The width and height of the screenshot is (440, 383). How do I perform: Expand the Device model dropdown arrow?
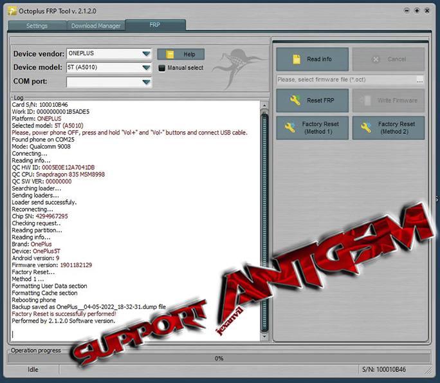[x=146, y=68]
